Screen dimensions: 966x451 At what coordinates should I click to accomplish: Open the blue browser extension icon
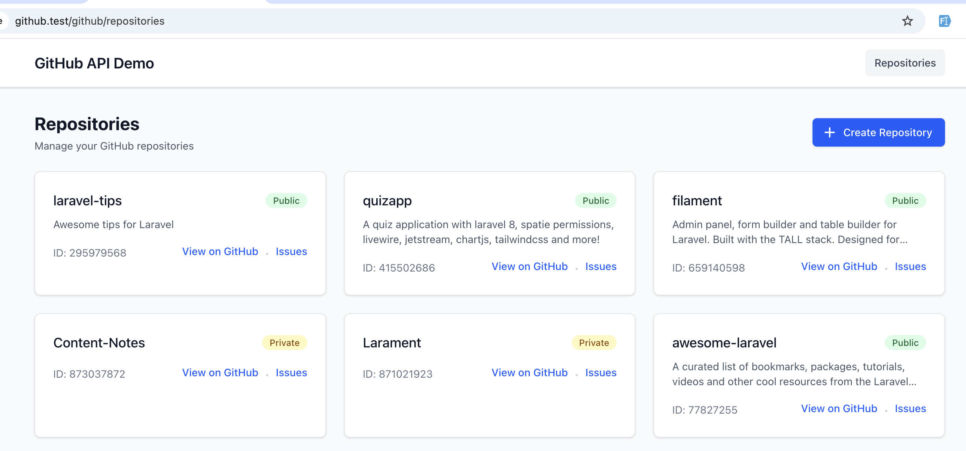pyautogui.click(x=944, y=21)
